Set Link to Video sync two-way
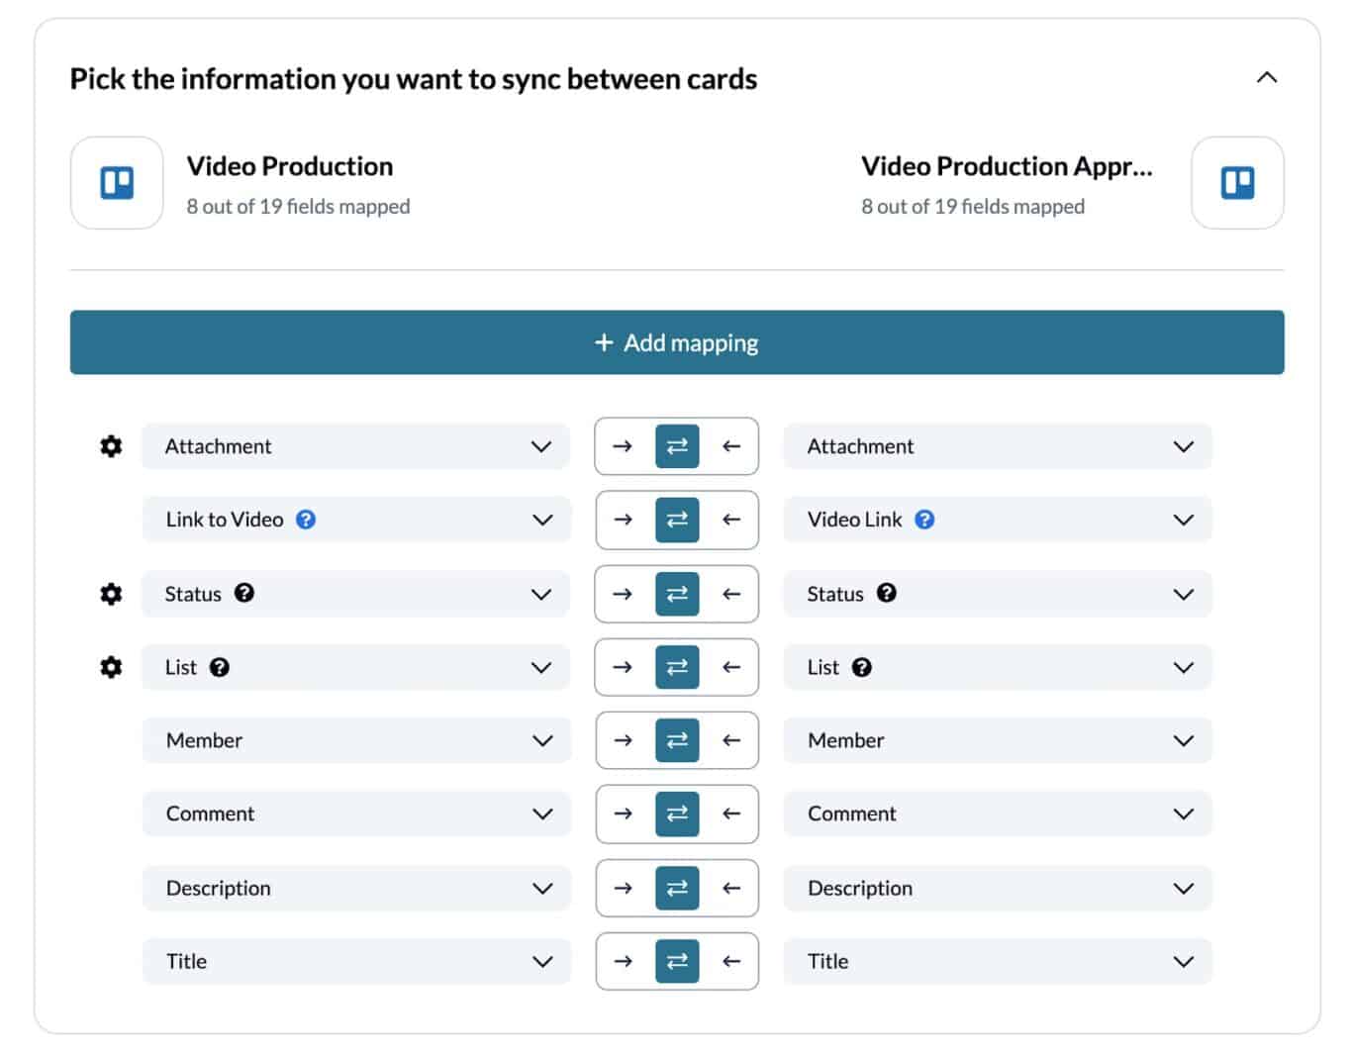 [x=677, y=520]
